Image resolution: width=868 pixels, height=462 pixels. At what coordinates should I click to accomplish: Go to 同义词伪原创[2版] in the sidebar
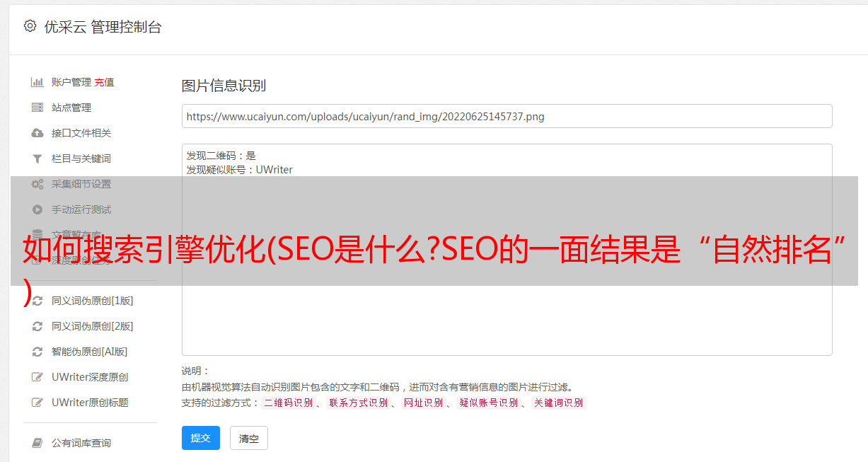[92, 326]
